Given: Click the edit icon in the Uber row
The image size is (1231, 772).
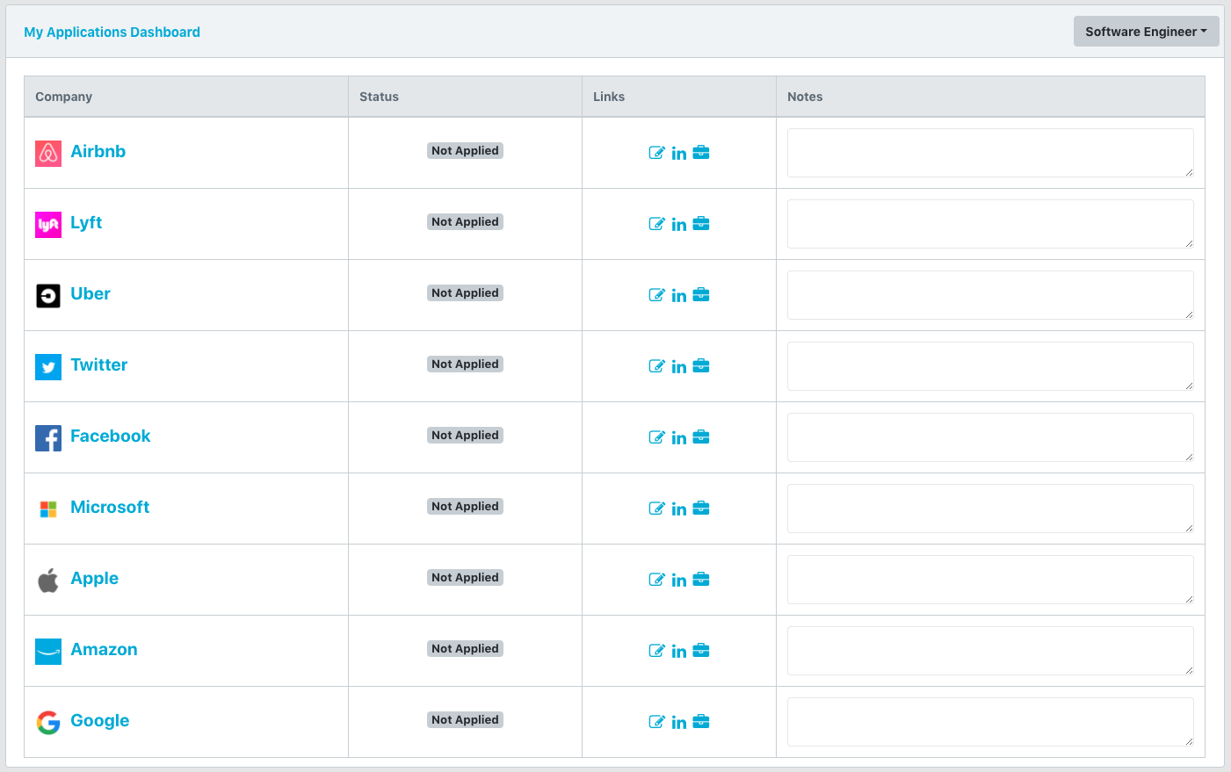Looking at the screenshot, I should pyautogui.click(x=656, y=295).
